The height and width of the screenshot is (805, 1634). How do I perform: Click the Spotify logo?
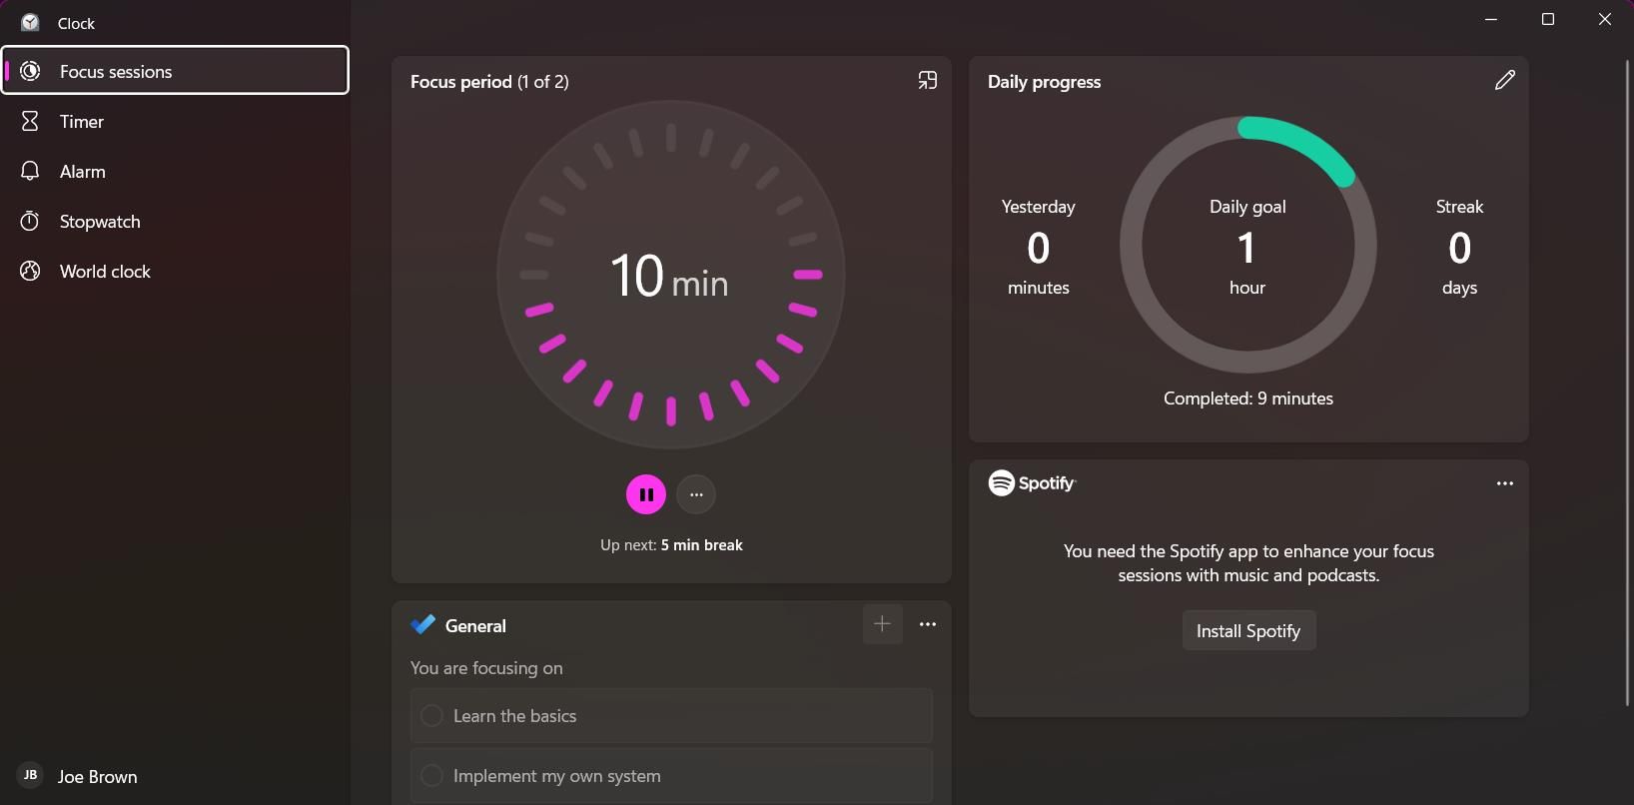pyautogui.click(x=1001, y=483)
